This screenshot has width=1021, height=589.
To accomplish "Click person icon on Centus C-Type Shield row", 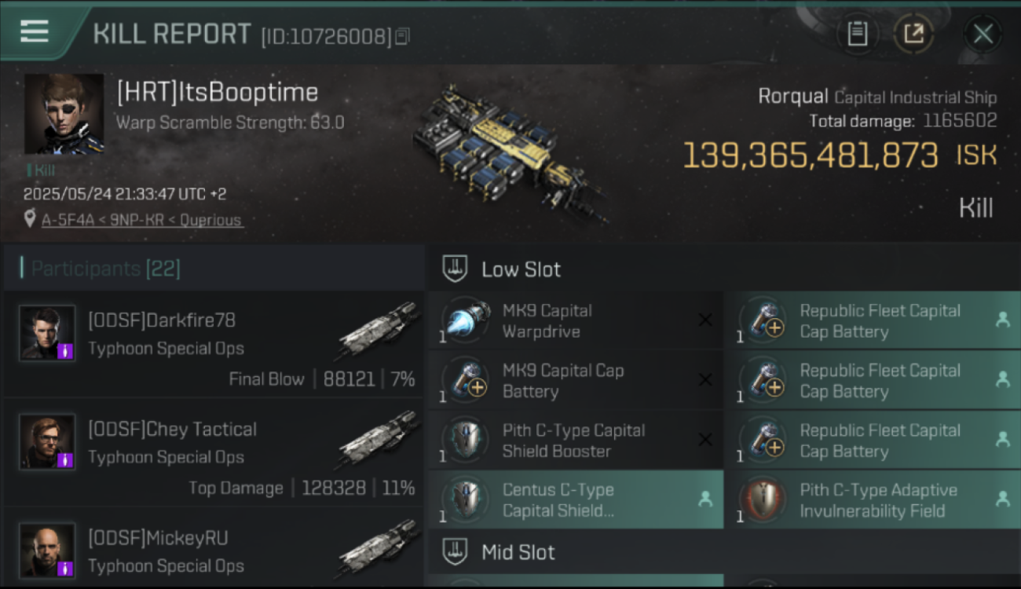I will pos(705,499).
